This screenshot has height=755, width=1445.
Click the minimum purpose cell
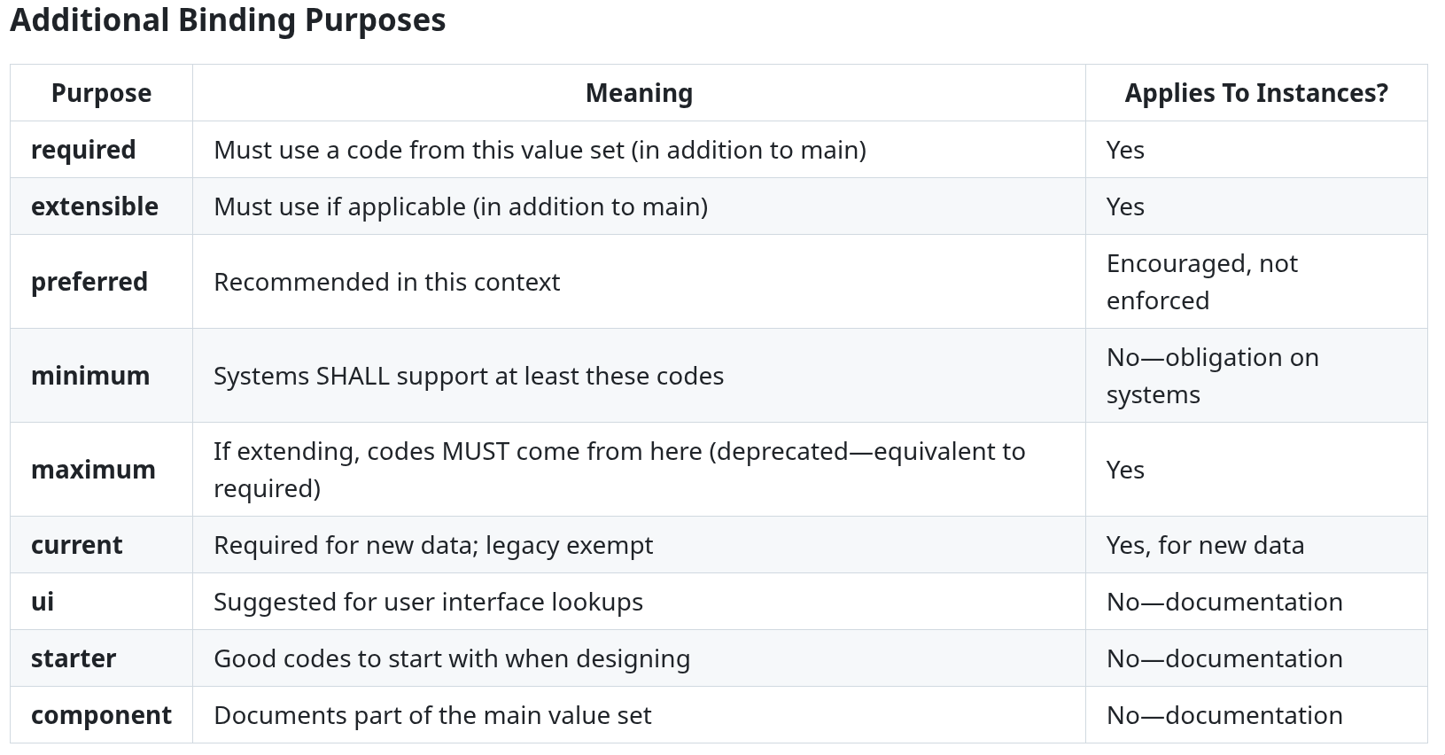point(101,376)
